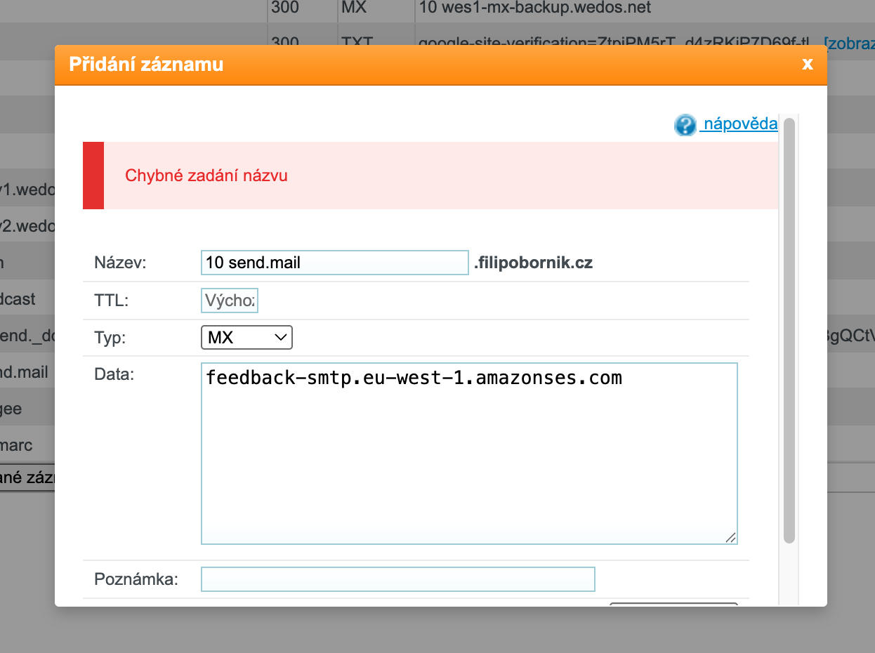This screenshot has width=875, height=653.
Task: Click the dialog's vertical scrollbar
Action: (789, 330)
